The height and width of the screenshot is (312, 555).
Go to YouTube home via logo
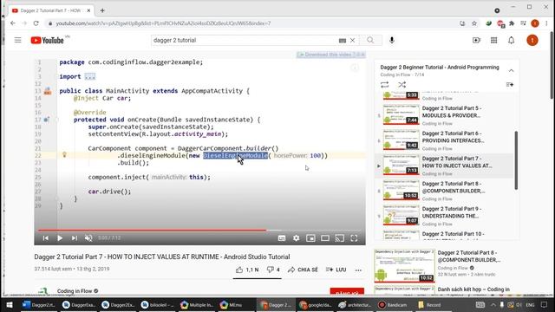[x=48, y=41]
